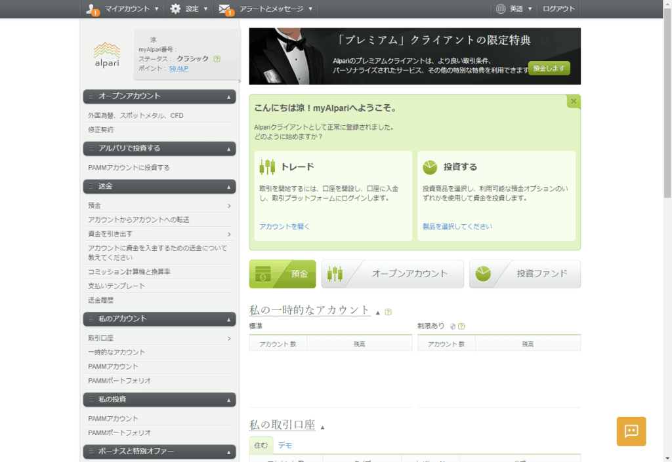Image resolution: width=672 pixels, height=462 pixels.
Task: Open PAMMポートフォリオ under 私のアカウント
Action: 119,381
